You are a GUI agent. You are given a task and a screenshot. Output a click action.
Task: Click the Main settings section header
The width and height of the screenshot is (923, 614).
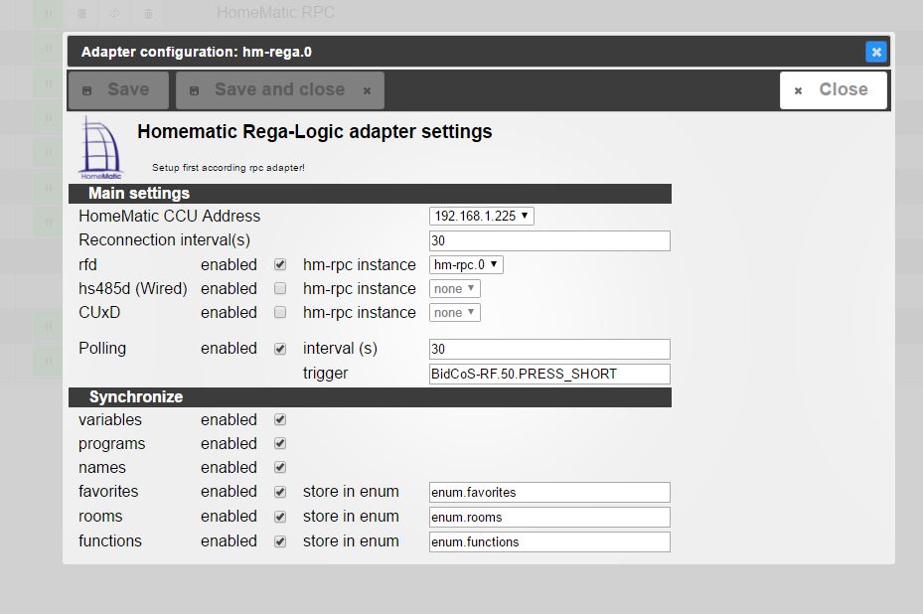370,194
